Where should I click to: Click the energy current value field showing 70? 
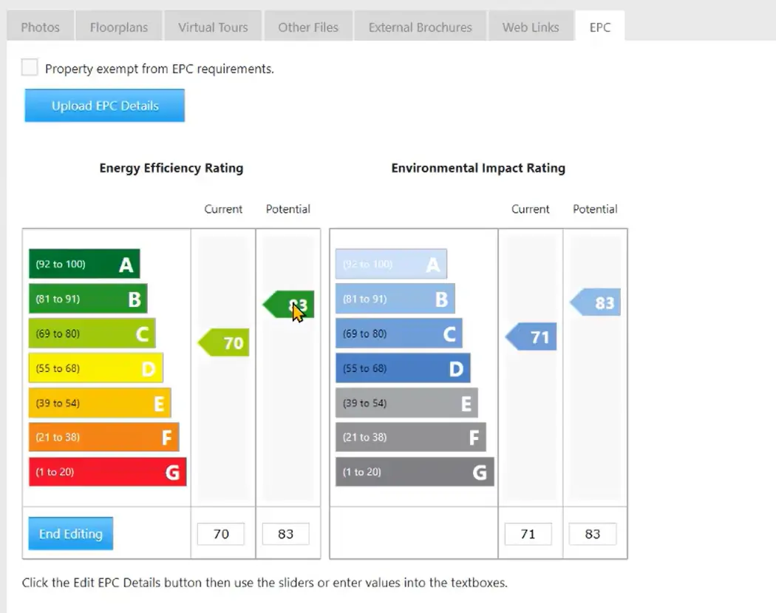[221, 534]
